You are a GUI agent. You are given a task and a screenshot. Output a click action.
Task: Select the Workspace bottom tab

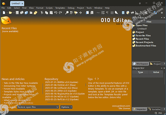(141, 64)
